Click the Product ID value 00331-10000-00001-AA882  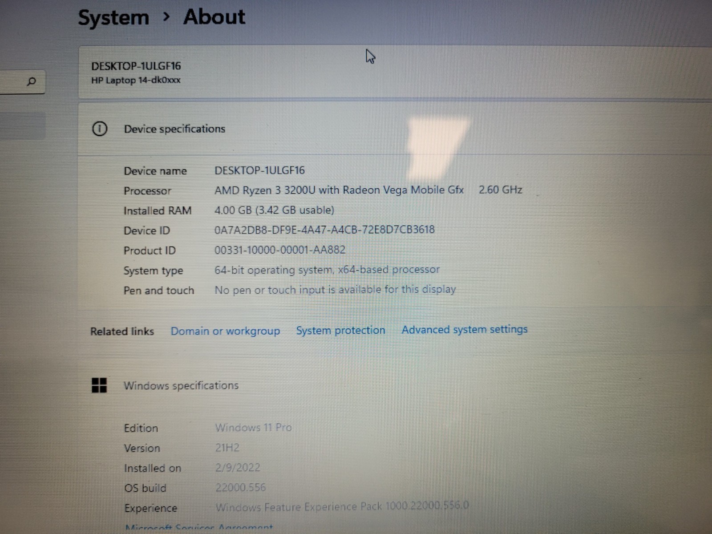tap(280, 250)
